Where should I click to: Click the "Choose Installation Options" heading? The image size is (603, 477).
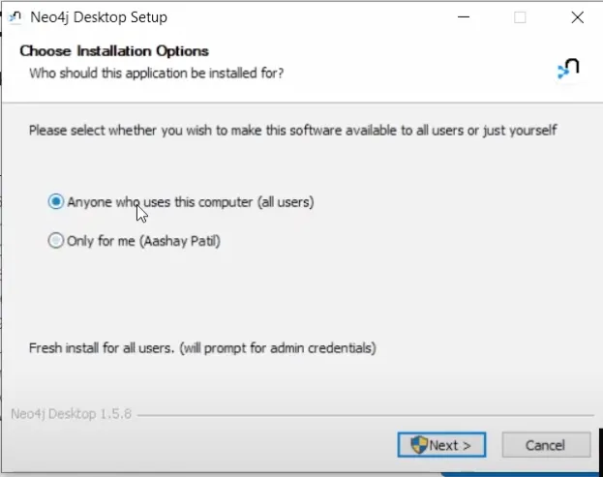114,51
